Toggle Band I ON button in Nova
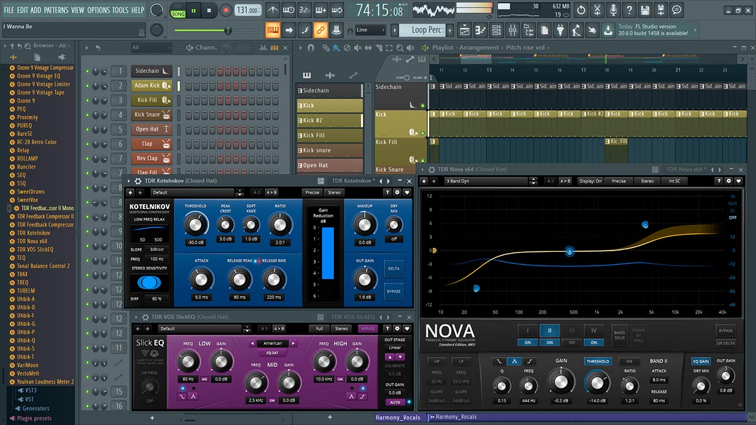The width and height of the screenshot is (756, 425). tap(527, 343)
